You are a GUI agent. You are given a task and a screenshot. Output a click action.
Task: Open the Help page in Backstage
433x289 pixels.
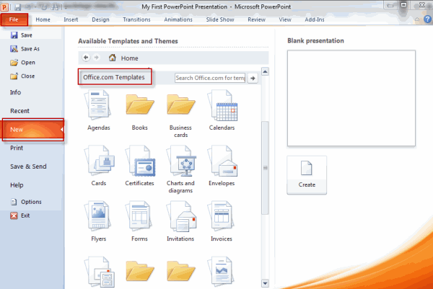coord(17,185)
